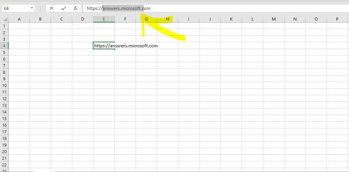The image size is (349, 172).
Task: Cancel the edit with the X icon
Action: [52, 9]
